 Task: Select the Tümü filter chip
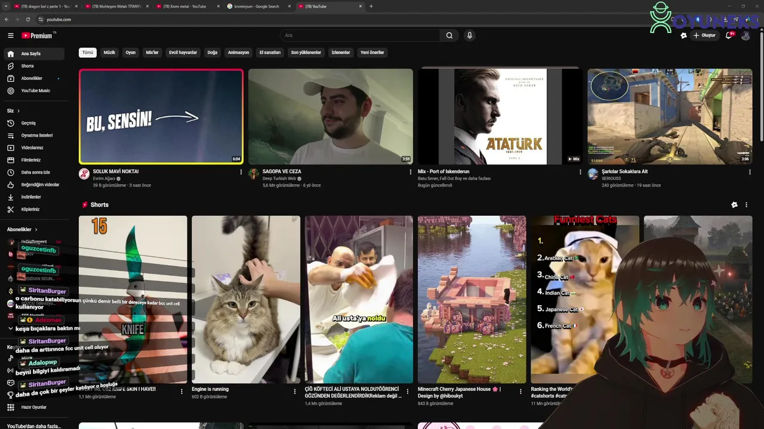[x=88, y=52]
